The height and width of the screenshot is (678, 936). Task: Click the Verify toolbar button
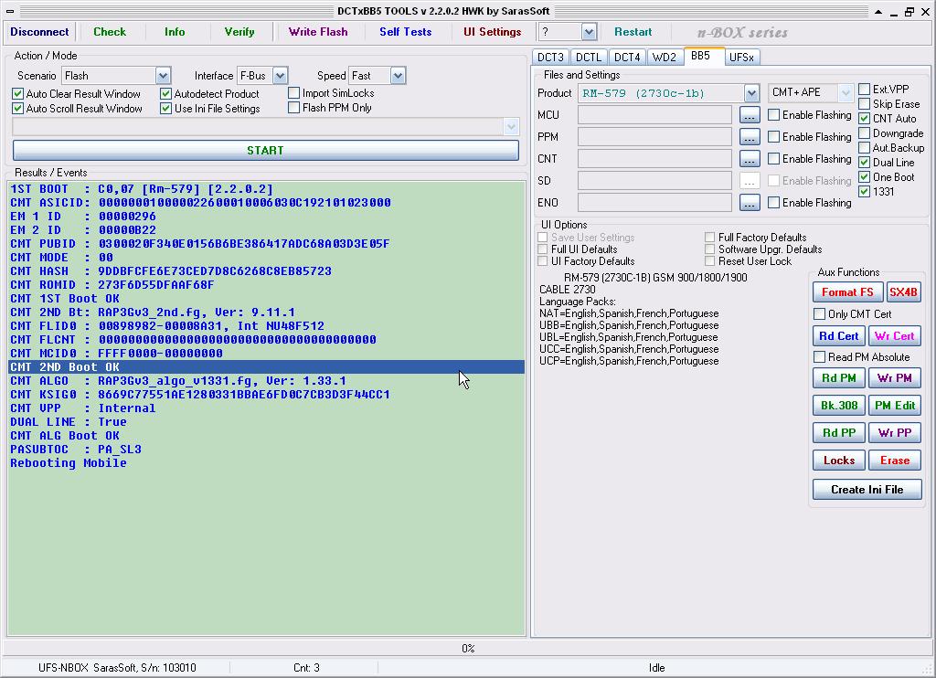[239, 32]
